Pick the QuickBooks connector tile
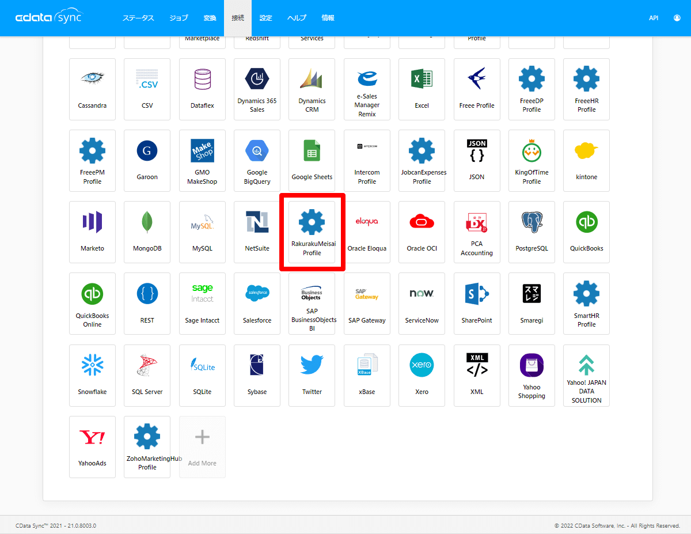The image size is (691, 534). [586, 232]
